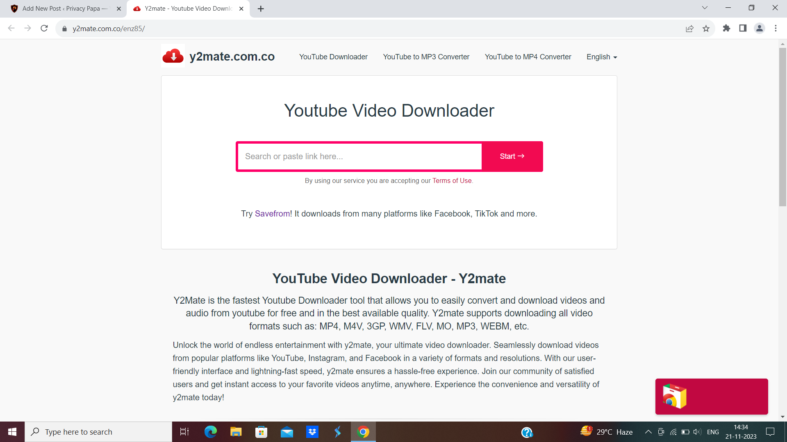Open the Windows Start menu
The width and height of the screenshot is (787, 442).
[12, 432]
